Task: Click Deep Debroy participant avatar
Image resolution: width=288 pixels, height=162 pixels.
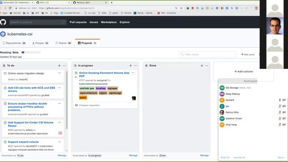Action: 222,94
